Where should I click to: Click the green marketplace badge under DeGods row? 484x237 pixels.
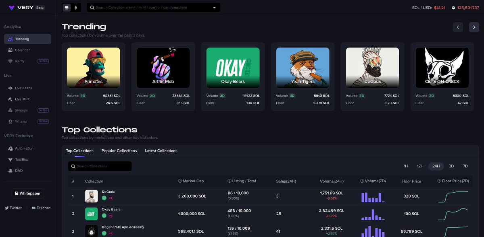tap(104, 198)
